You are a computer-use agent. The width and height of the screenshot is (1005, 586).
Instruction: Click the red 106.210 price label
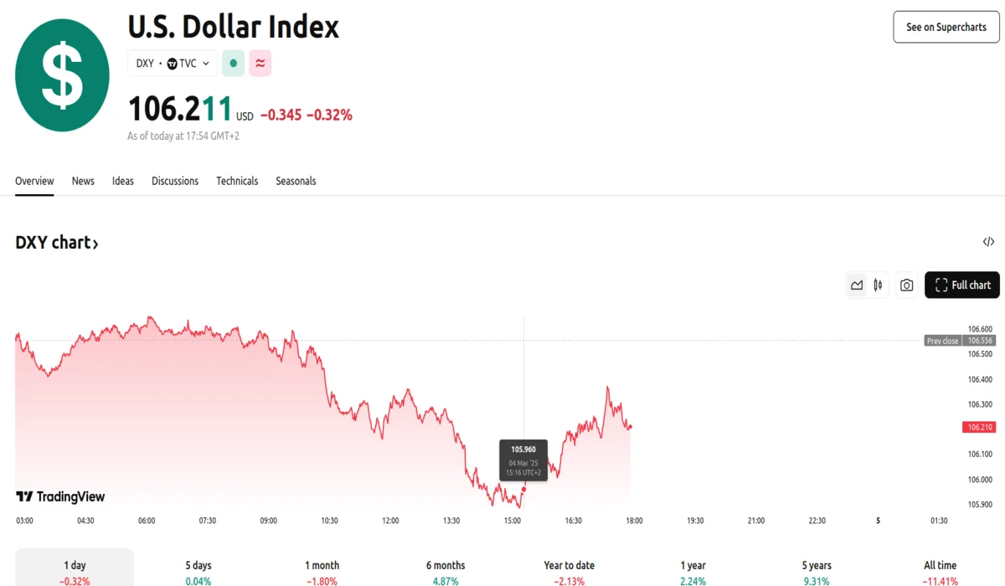click(x=979, y=427)
